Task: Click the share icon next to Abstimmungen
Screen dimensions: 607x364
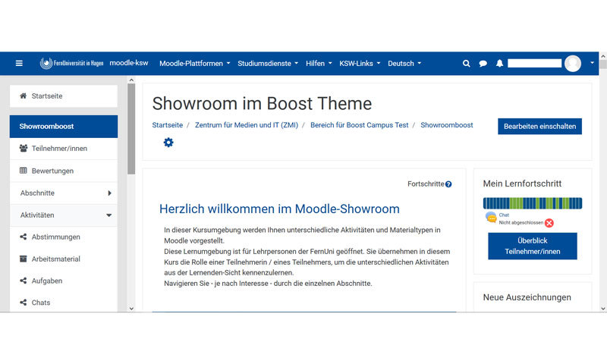Action: pos(24,237)
